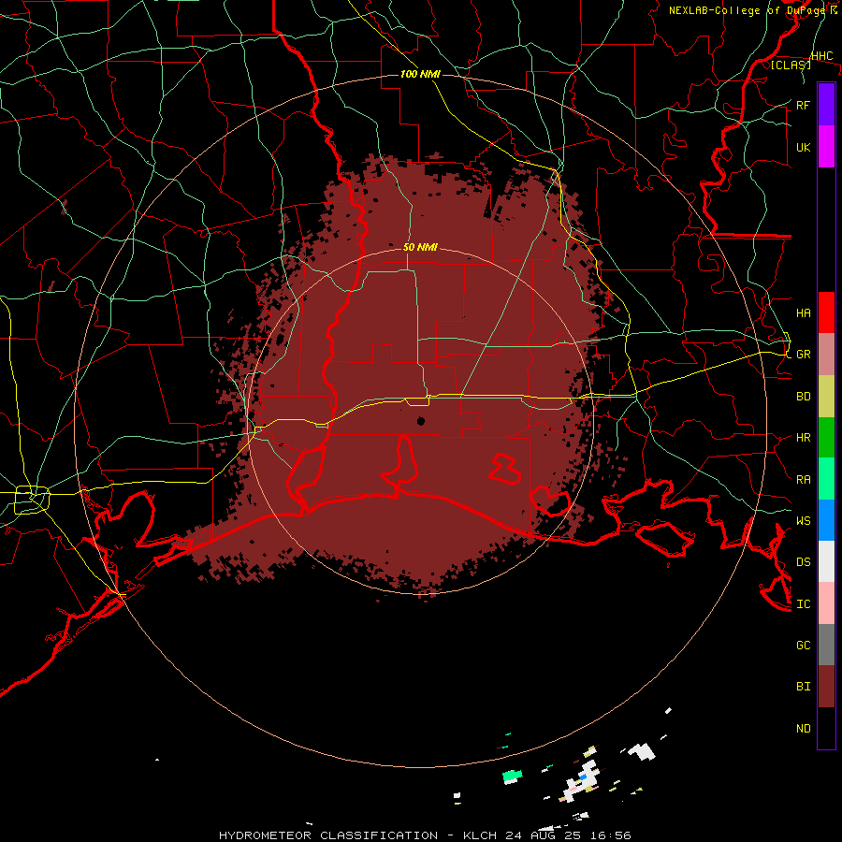Click the WS blue color swatch
The image size is (842, 842).
click(826, 520)
